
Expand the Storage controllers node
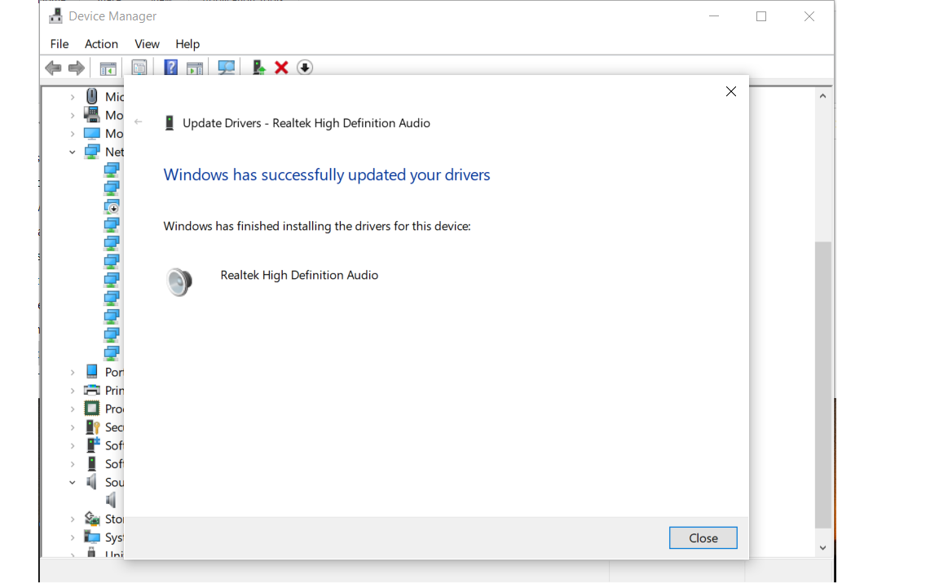(73, 520)
